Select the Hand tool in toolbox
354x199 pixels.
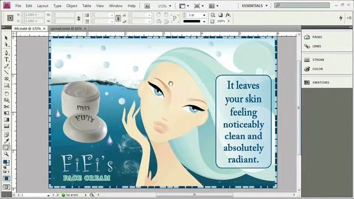coord(6,148)
